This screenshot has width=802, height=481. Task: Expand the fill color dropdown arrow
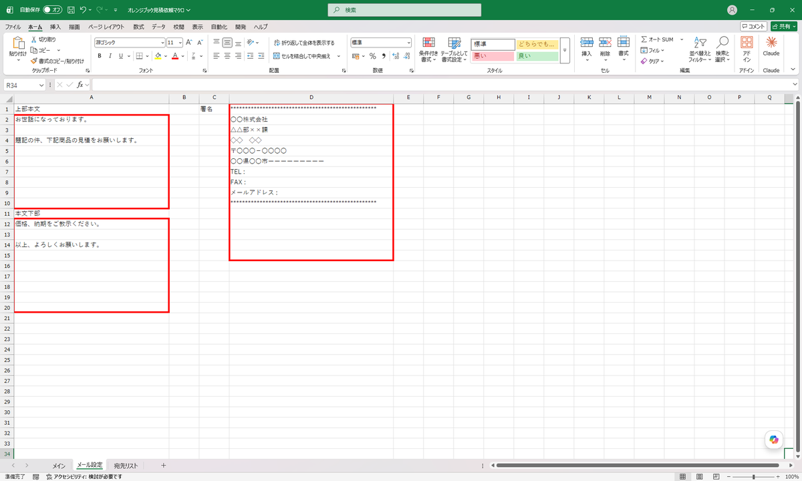click(x=165, y=56)
